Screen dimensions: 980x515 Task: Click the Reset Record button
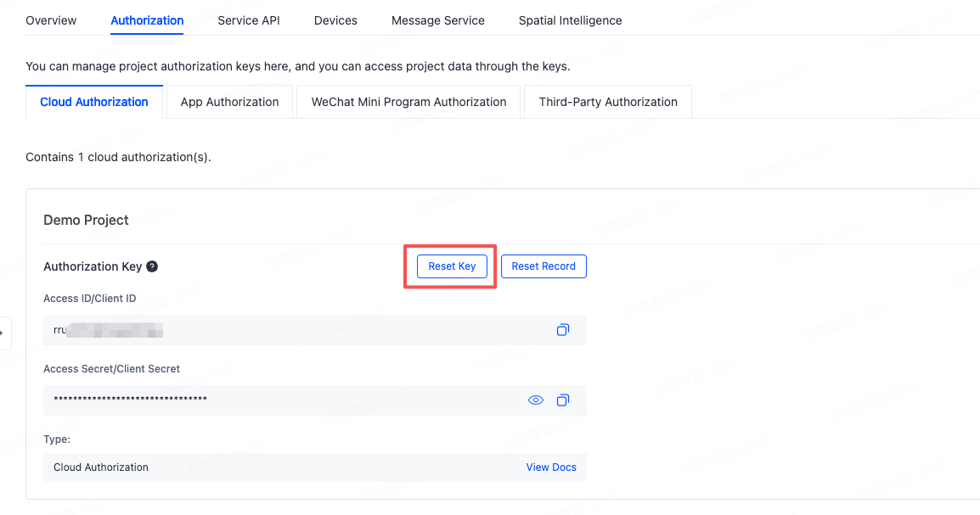coord(544,266)
